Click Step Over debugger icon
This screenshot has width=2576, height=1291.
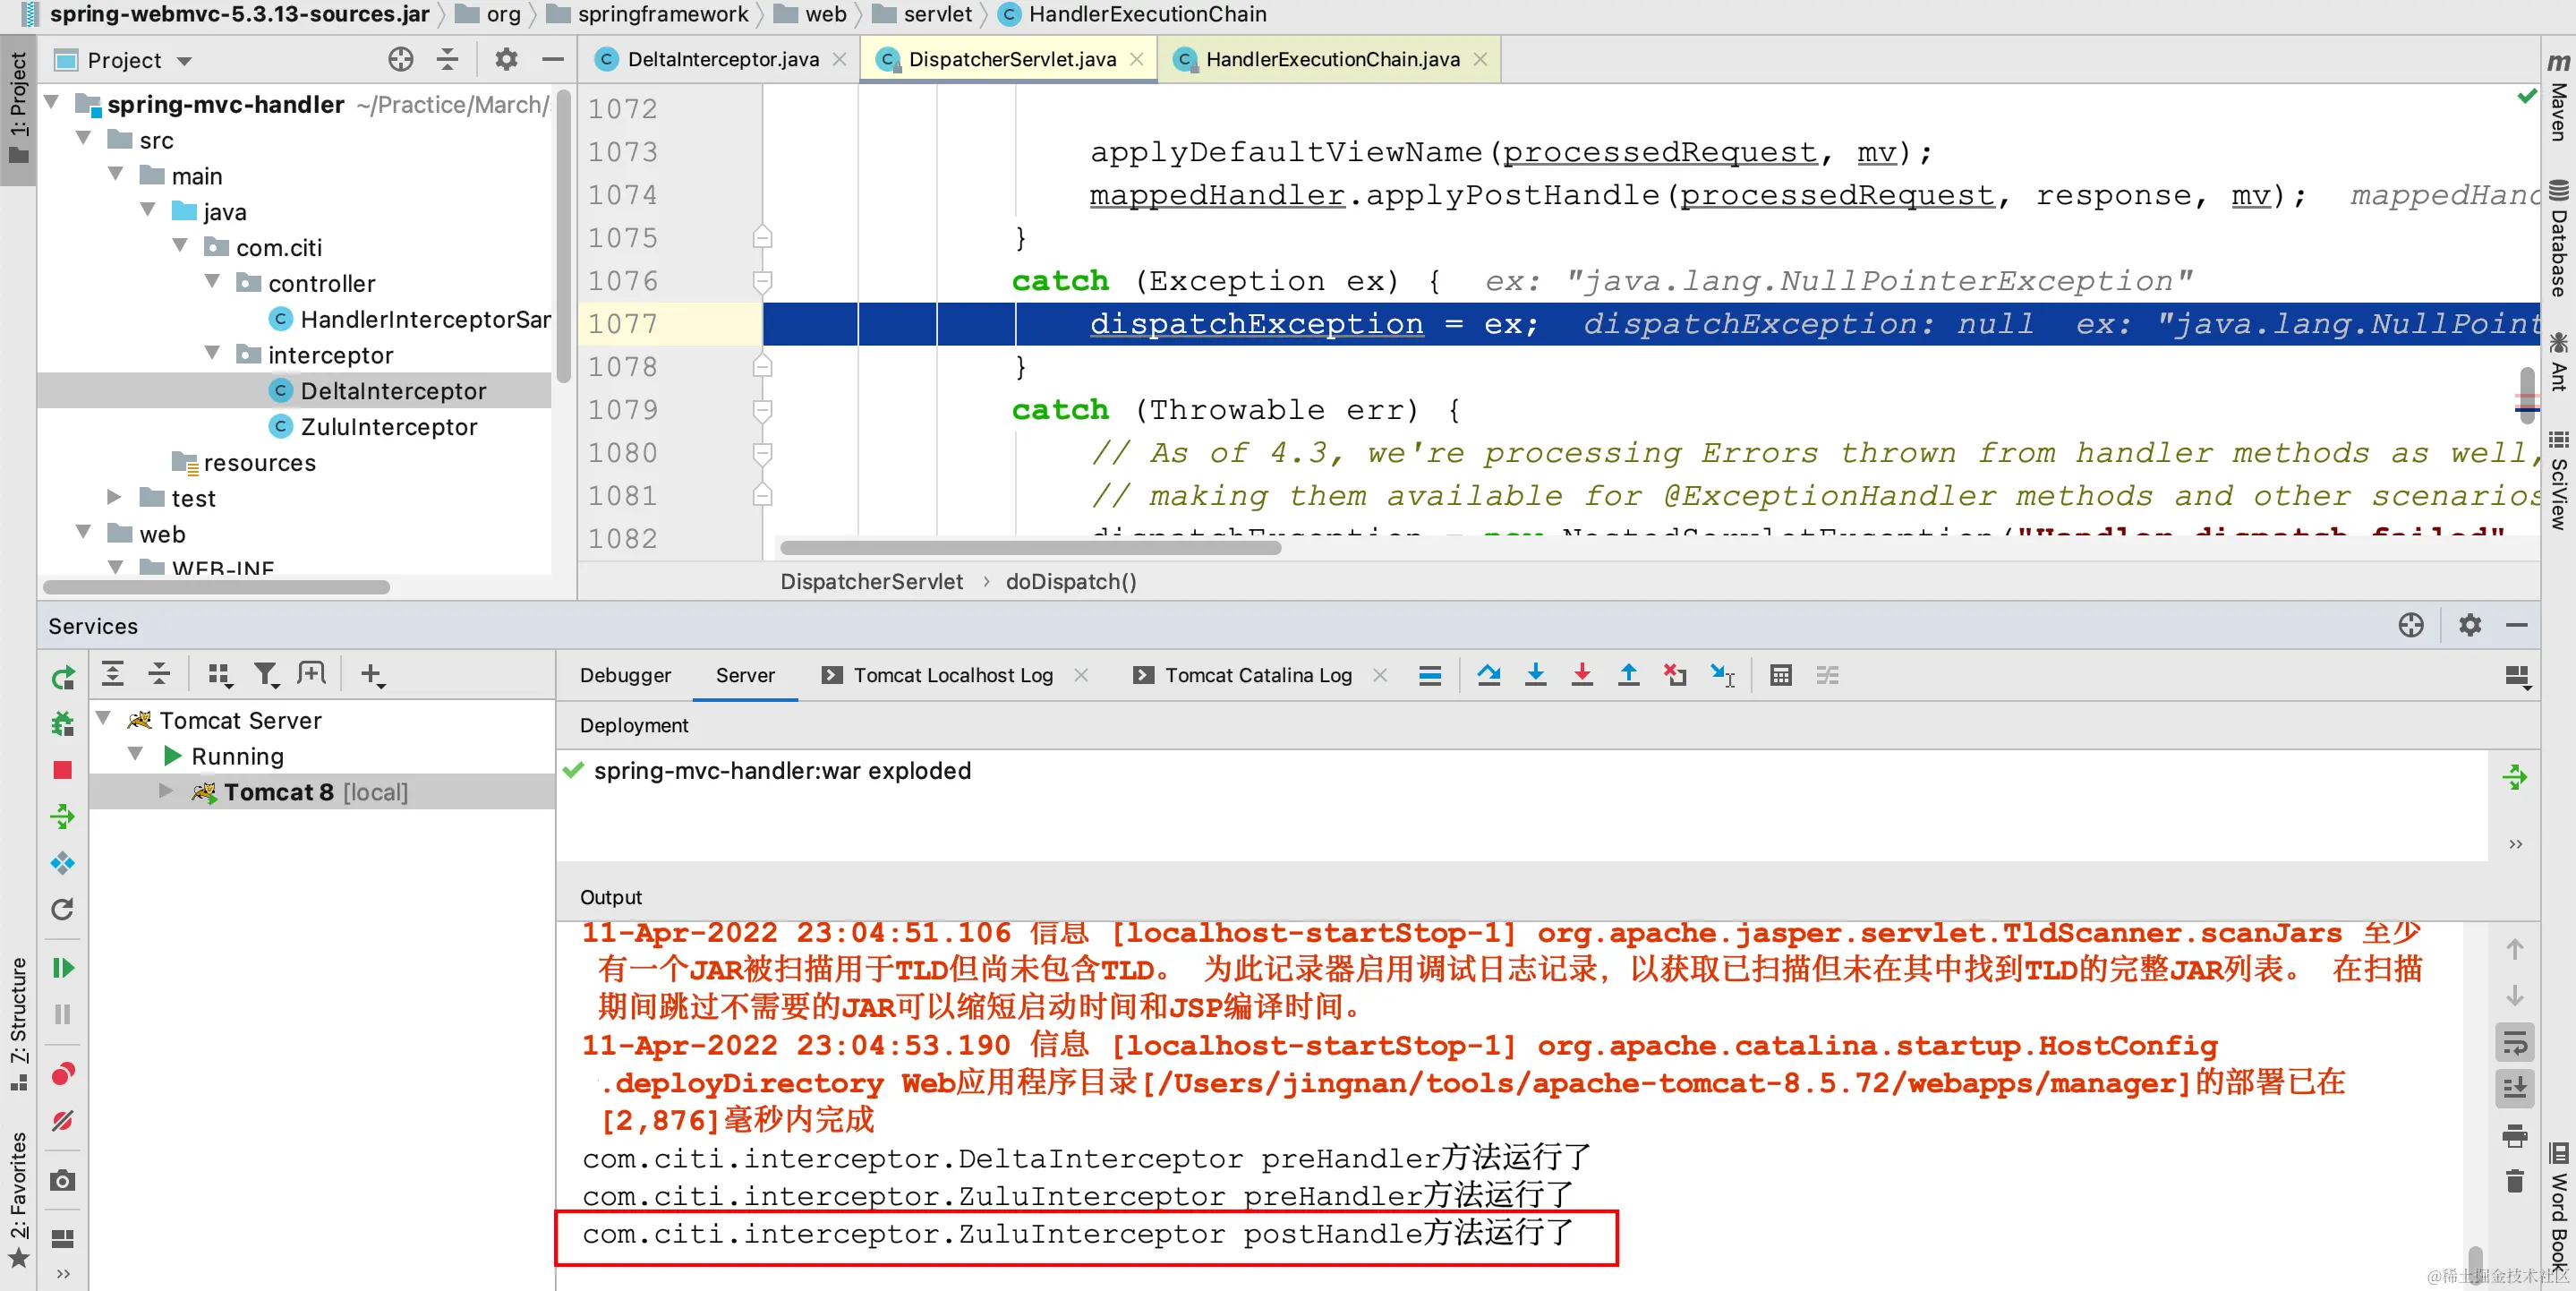tap(1489, 675)
